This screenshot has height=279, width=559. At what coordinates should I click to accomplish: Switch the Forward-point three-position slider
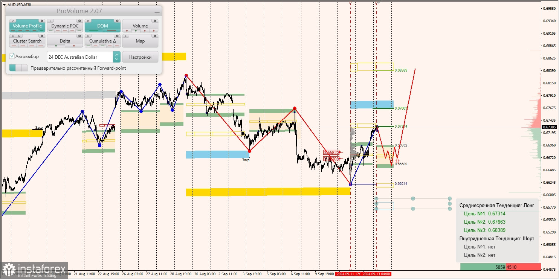tap(18, 68)
